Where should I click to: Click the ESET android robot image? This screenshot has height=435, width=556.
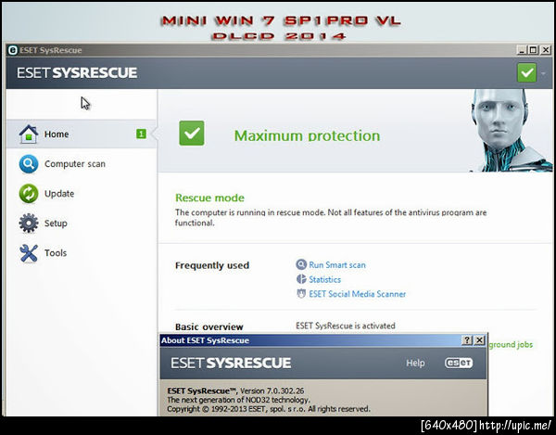pyautogui.click(x=511, y=130)
